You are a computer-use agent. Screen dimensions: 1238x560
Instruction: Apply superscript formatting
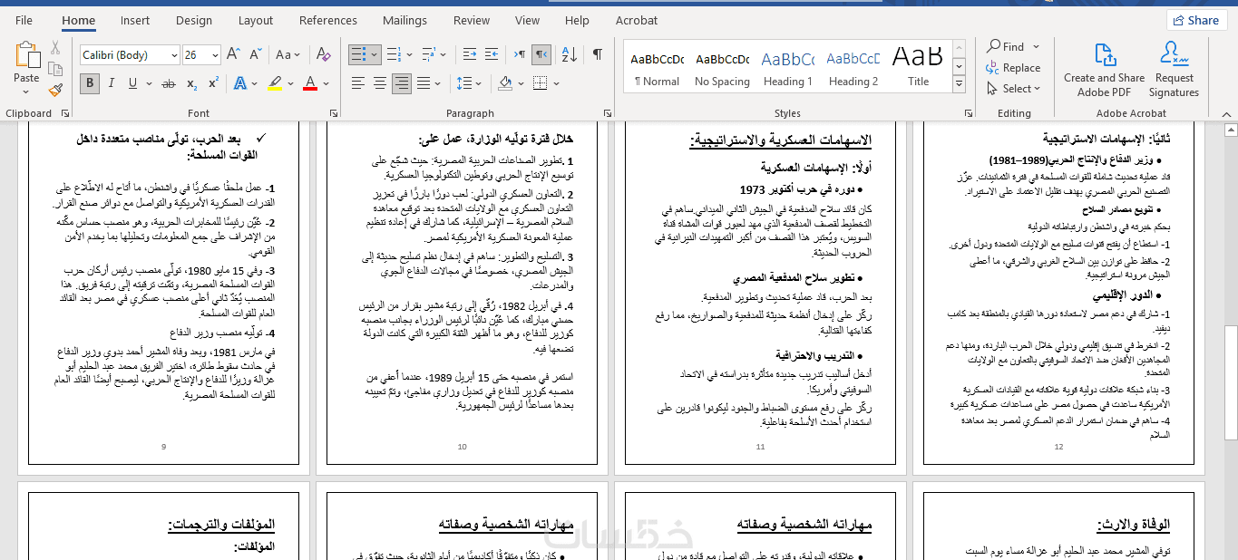click(x=213, y=83)
